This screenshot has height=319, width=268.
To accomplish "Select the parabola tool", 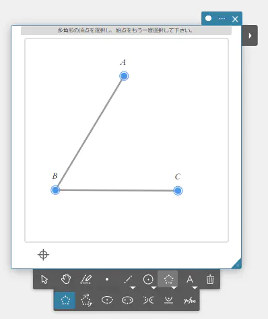I will [168, 300].
